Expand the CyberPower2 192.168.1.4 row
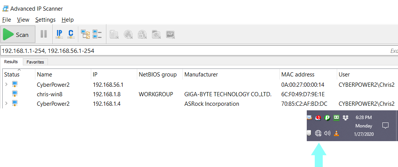This screenshot has width=398, height=167. 6,103
